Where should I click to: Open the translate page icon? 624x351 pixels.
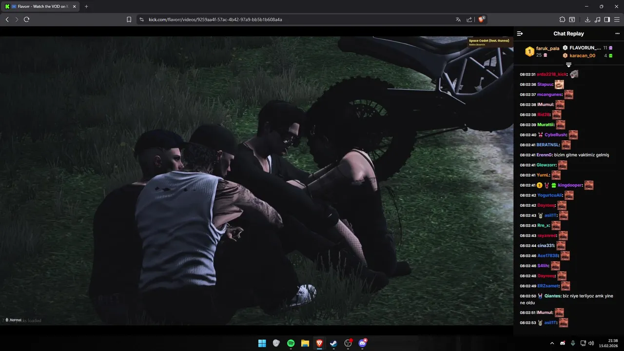coord(458,19)
